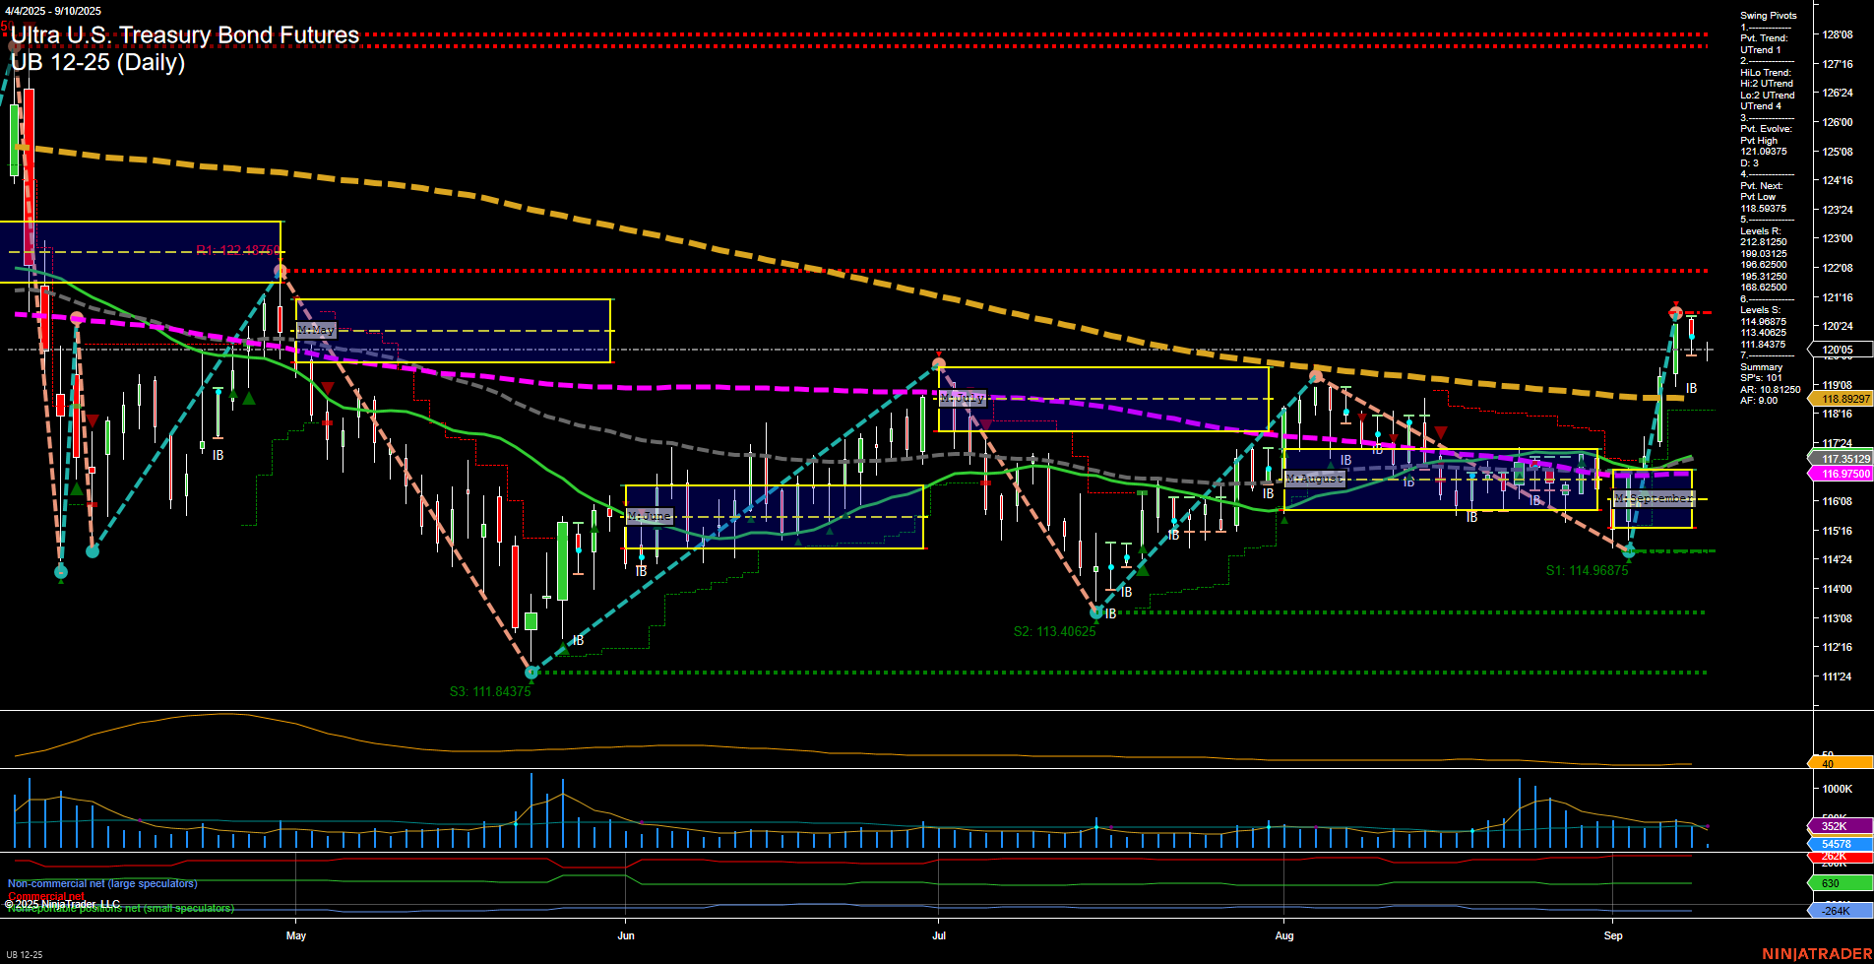
Task: Toggle the Non-commercial net legend entry
Action: (x=101, y=883)
